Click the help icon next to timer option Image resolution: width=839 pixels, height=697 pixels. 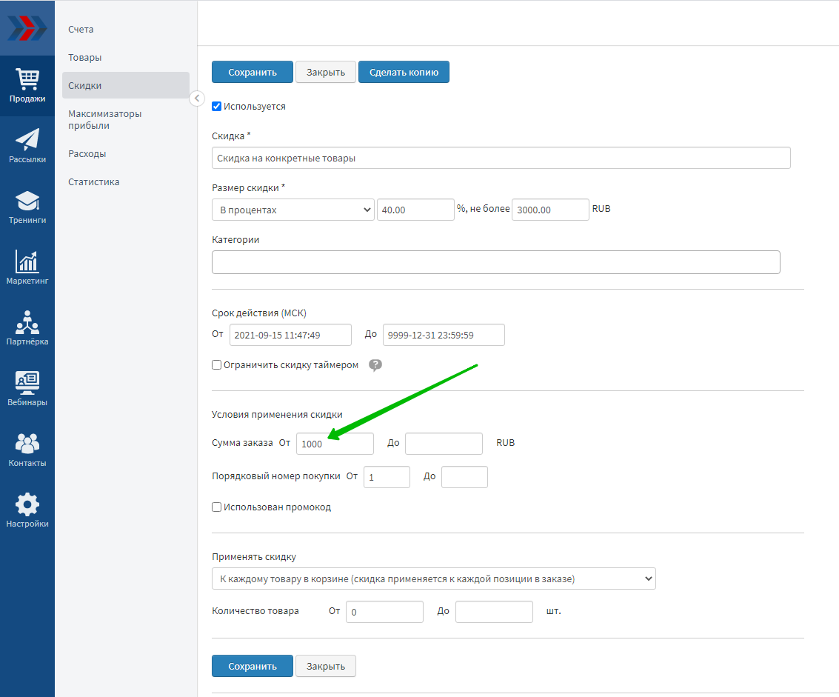click(x=375, y=365)
